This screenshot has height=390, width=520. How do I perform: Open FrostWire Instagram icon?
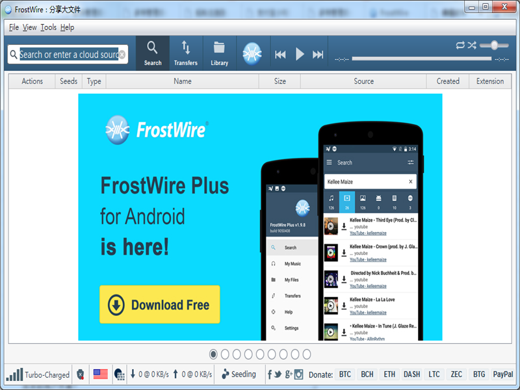tap(298, 374)
